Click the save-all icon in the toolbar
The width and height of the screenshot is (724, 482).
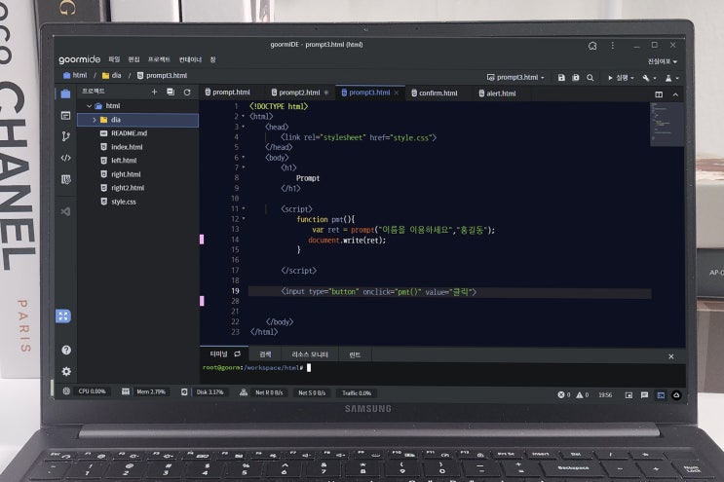pyautogui.click(x=575, y=78)
